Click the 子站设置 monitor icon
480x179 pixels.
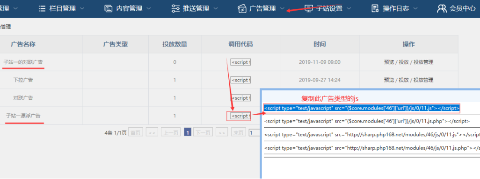(x=309, y=8)
